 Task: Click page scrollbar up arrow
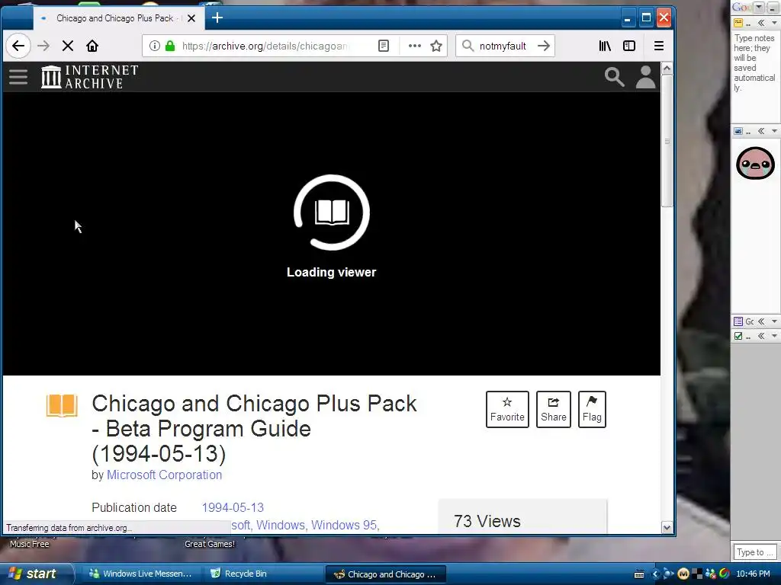coord(667,68)
